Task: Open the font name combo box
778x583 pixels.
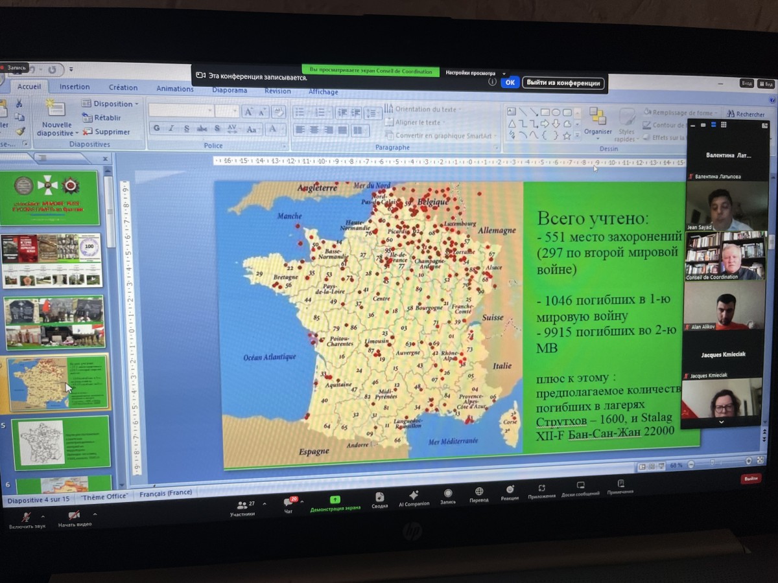Action: point(180,111)
